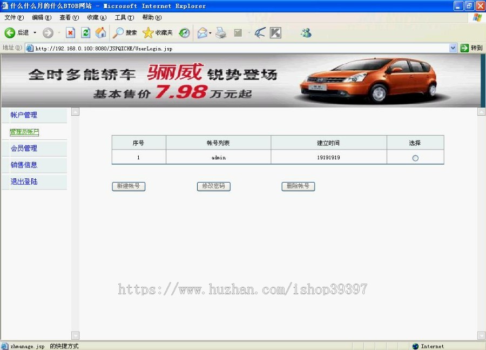This screenshot has width=486, height=350.
Task: Click sidebar frame scroll-down arrow
Action: [75, 335]
